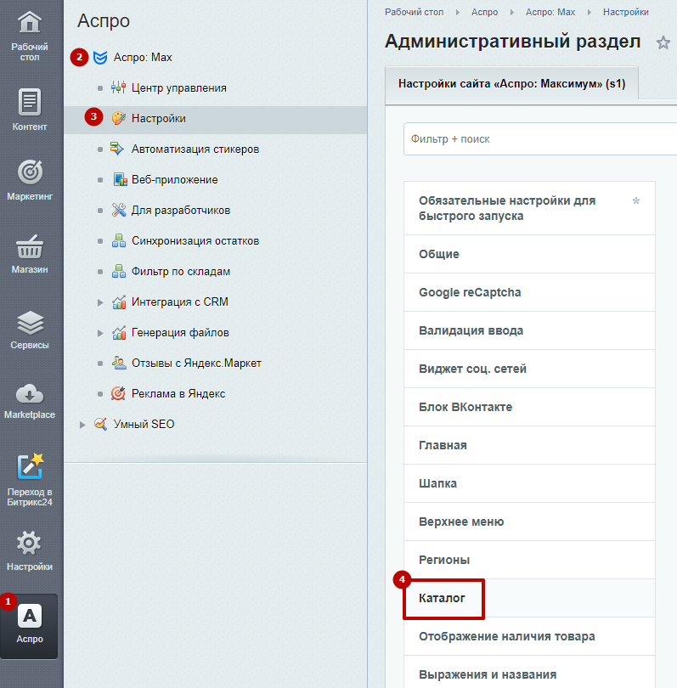This screenshot has width=677, height=688.
Task: Open the Валидация ввода section
Action: [529, 330]
